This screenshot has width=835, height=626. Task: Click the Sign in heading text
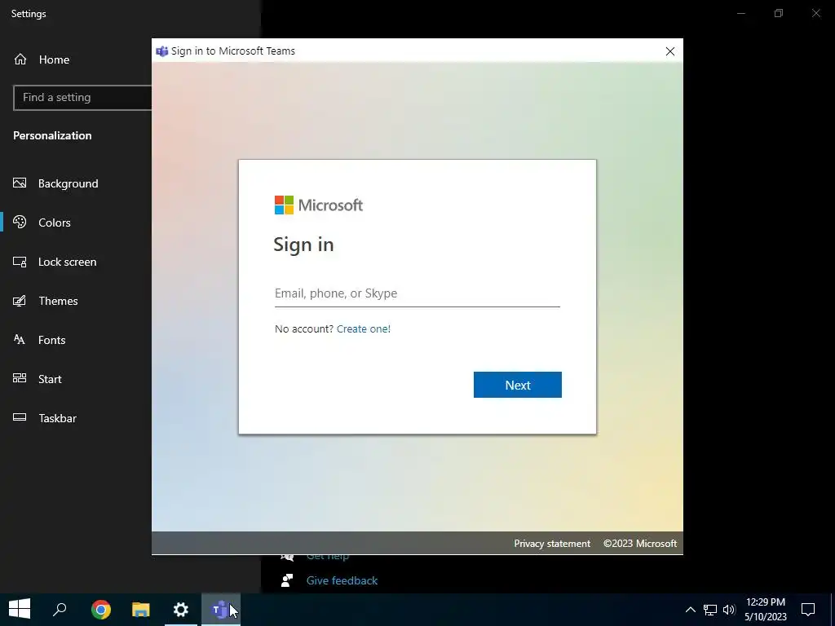click(x=303, y=245)
